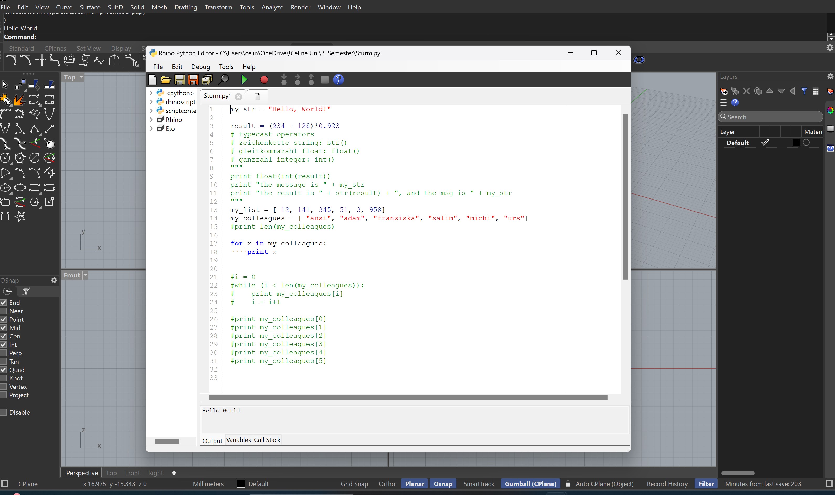Click the red record debugging icon
The image size is (835, 495).
[264, 80]
